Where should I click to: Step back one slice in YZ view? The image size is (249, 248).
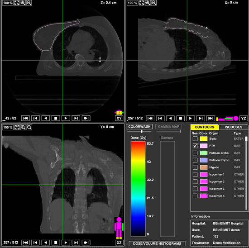coord(160,118)
